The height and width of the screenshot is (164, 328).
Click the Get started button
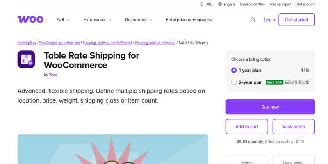296,20
